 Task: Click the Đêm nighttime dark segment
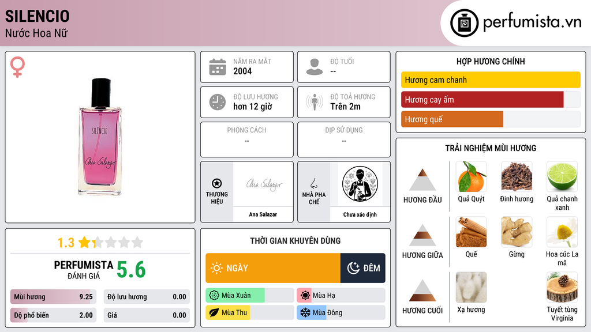[363, 268]
